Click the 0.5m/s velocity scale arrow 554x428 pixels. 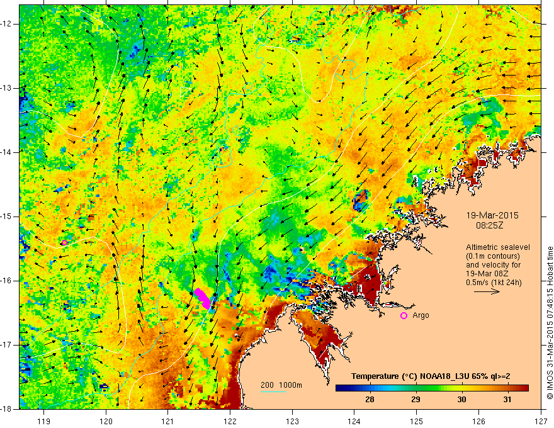[487, 291]
